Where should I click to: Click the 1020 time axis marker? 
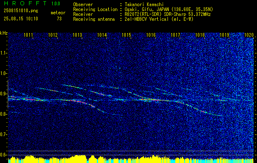249,35
